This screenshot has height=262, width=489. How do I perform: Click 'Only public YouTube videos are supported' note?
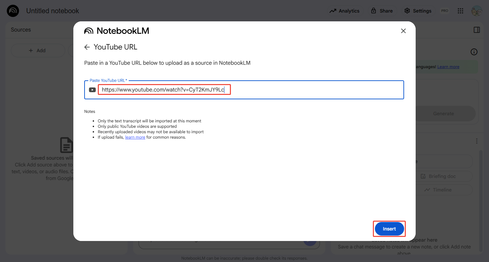click(137, 126)
